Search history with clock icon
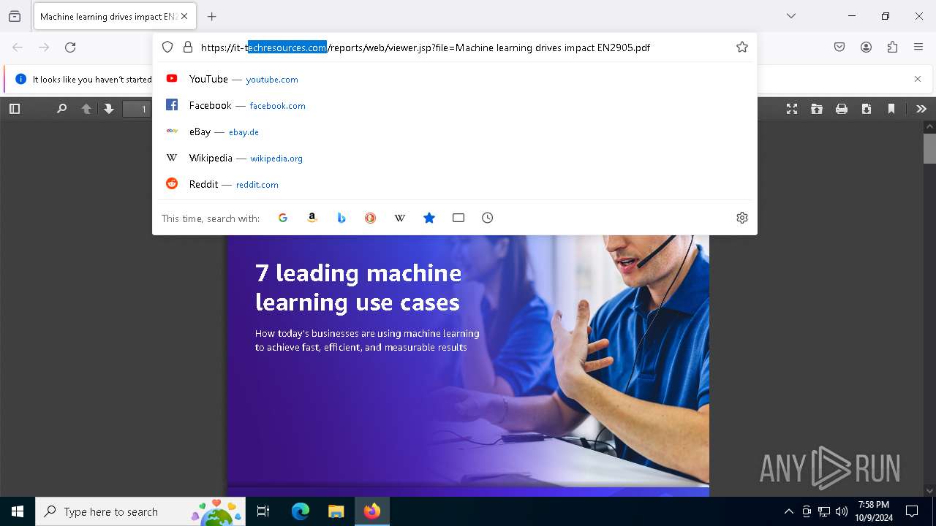936x526 pixels. click(x=488, y=218)
